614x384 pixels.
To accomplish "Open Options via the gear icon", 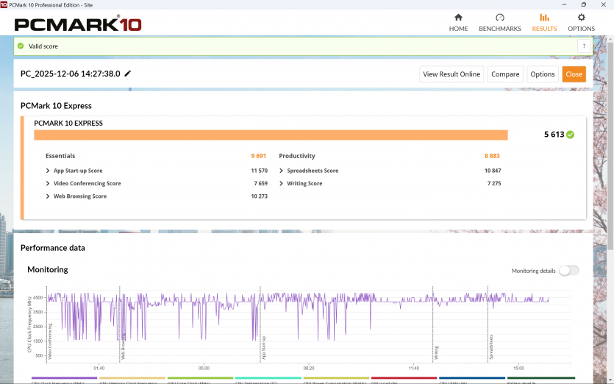I will pos(581,18).
